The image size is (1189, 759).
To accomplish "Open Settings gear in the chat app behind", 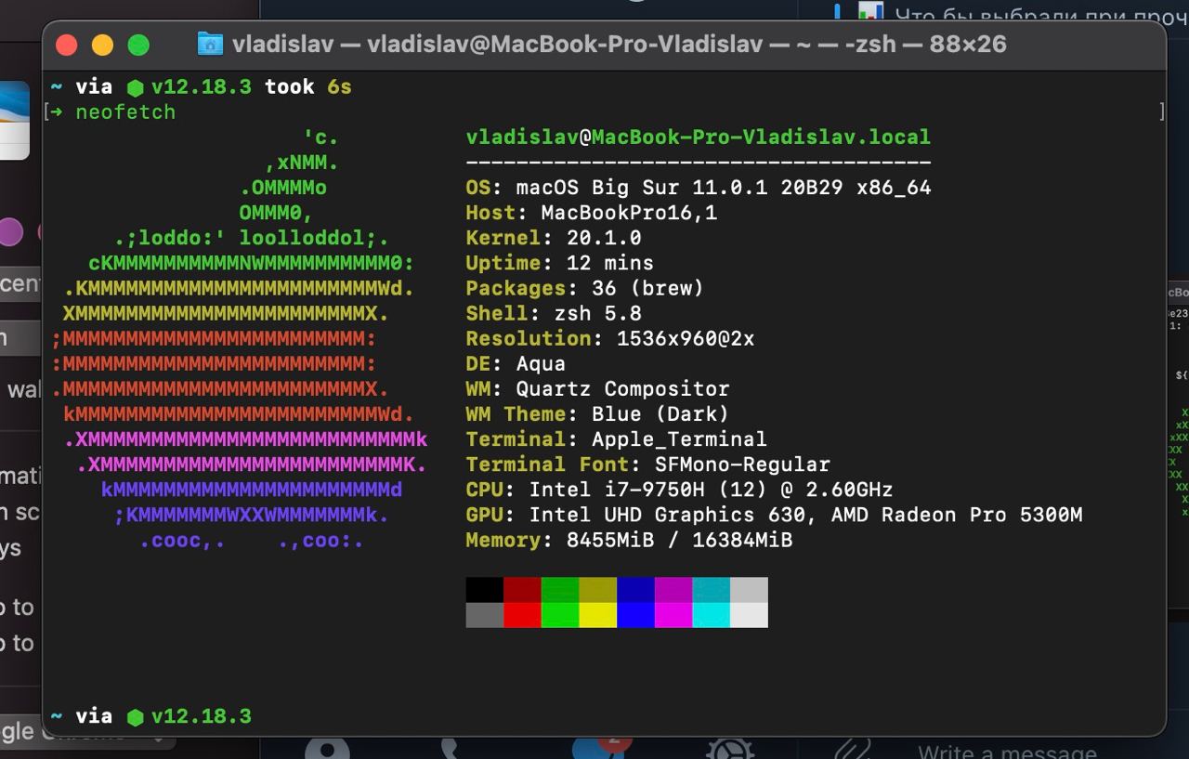I will click(x=729, y=748).
